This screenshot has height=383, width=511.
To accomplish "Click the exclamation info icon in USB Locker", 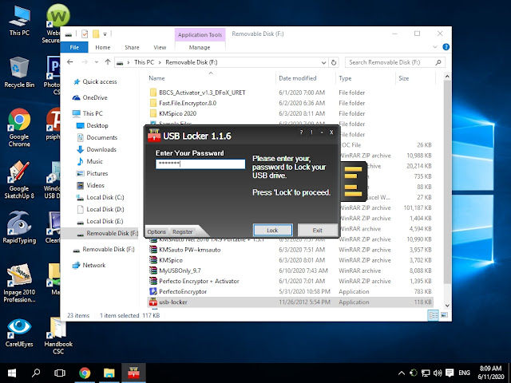I will 311,132.
